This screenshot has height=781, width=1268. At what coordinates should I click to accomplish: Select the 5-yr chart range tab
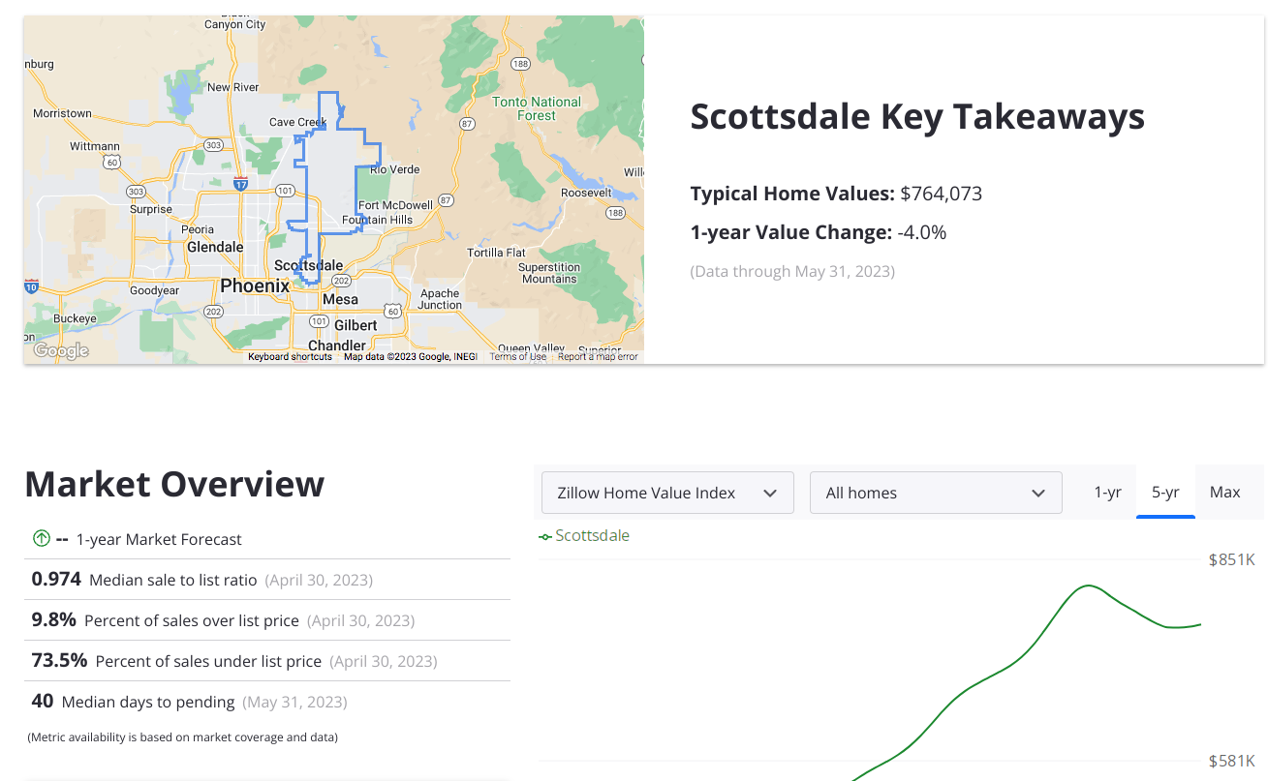1165,493
